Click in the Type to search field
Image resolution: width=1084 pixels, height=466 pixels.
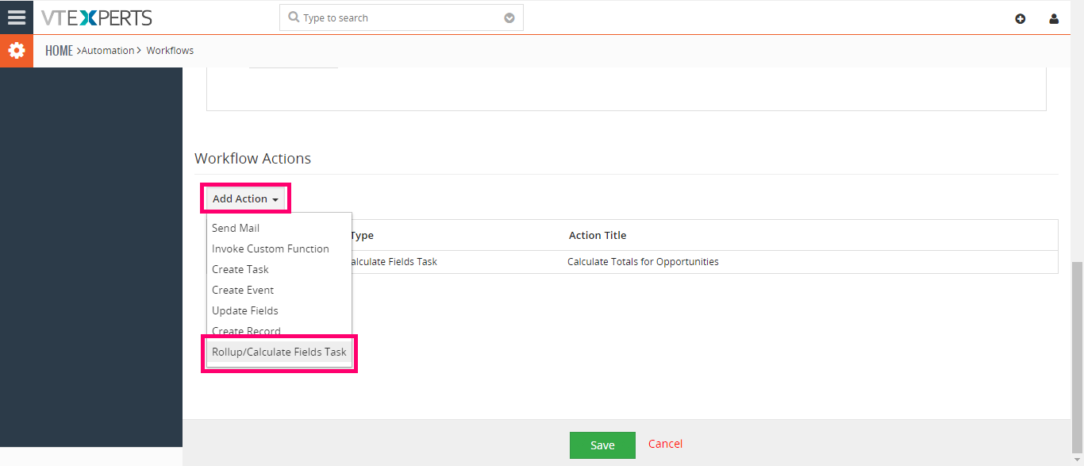[x=402, y=17]
